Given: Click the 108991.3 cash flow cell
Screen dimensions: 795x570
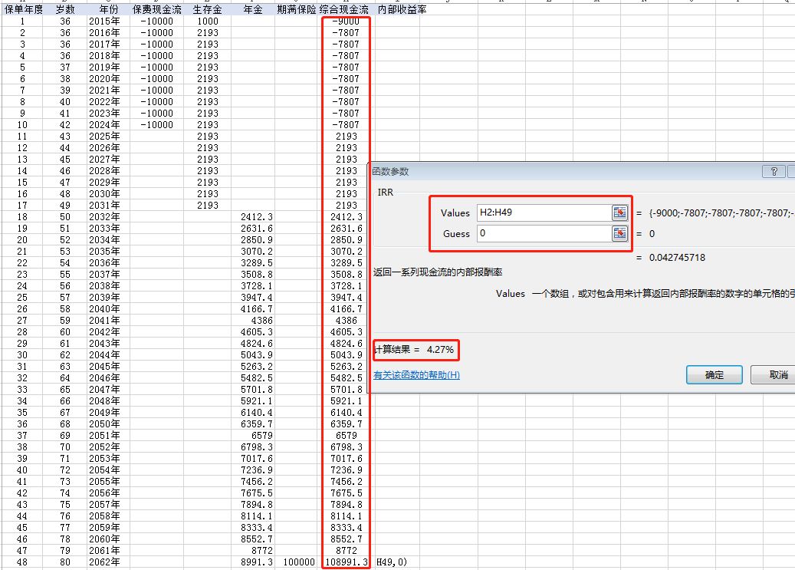Looking at the screenshot, I should point(347,562).
